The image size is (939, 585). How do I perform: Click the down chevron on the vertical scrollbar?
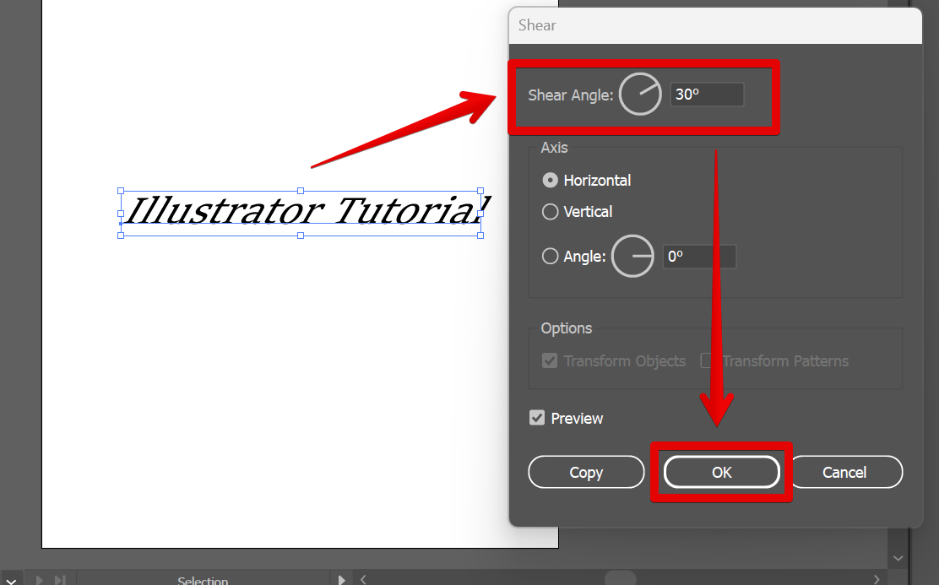pyautogui.click(x=898, y=557)
